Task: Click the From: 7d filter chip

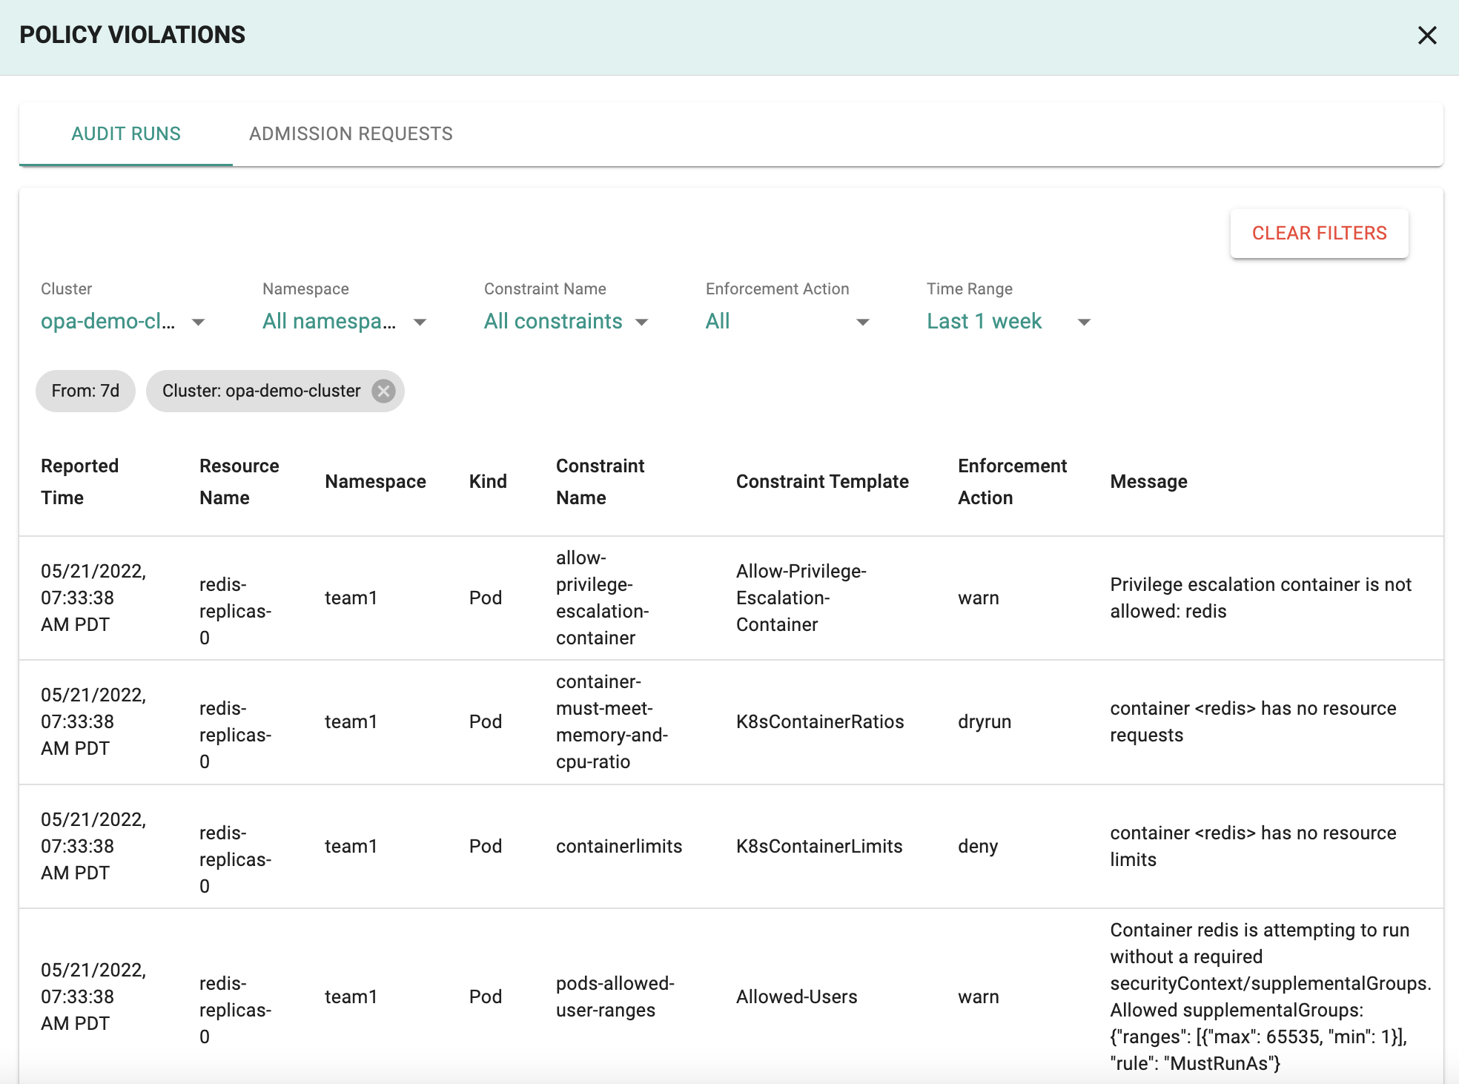Action: tap(85, 391)
